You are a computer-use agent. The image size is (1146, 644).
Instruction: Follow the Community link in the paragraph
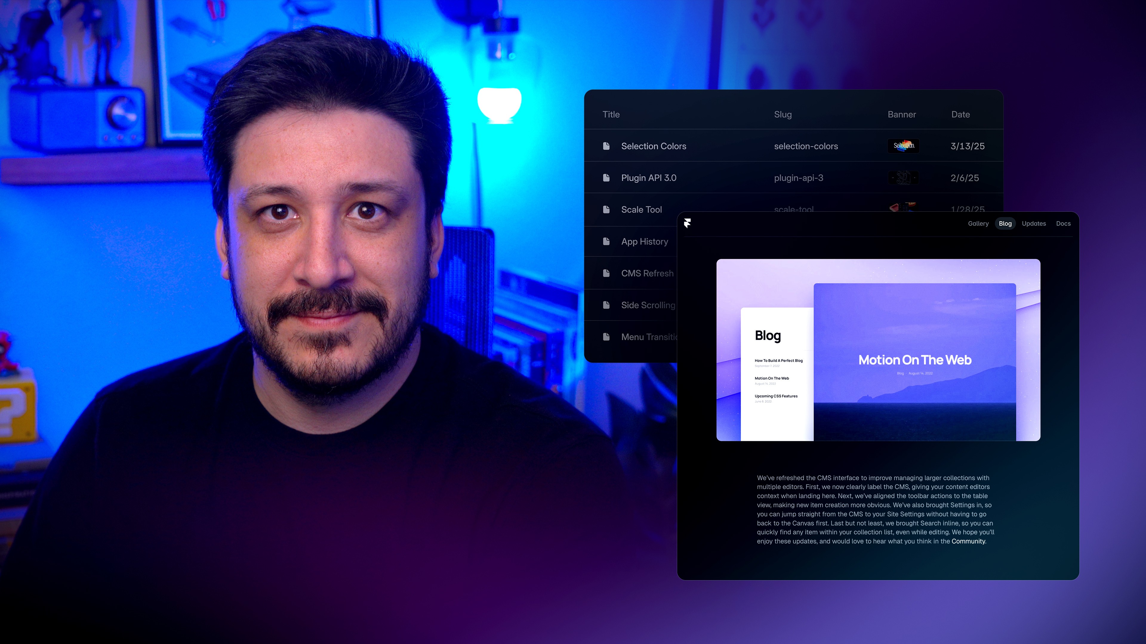point(968,541)
